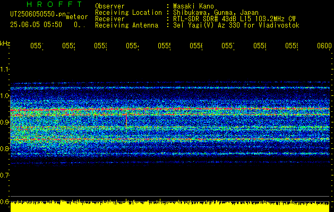Select the 3el Yagi(V) Az 330 antenna text
This screenshot has width=334, height=212.
236,25
